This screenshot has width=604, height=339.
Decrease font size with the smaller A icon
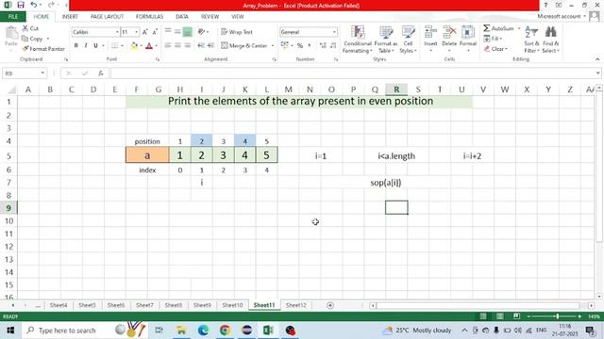[x=155, y=32]
